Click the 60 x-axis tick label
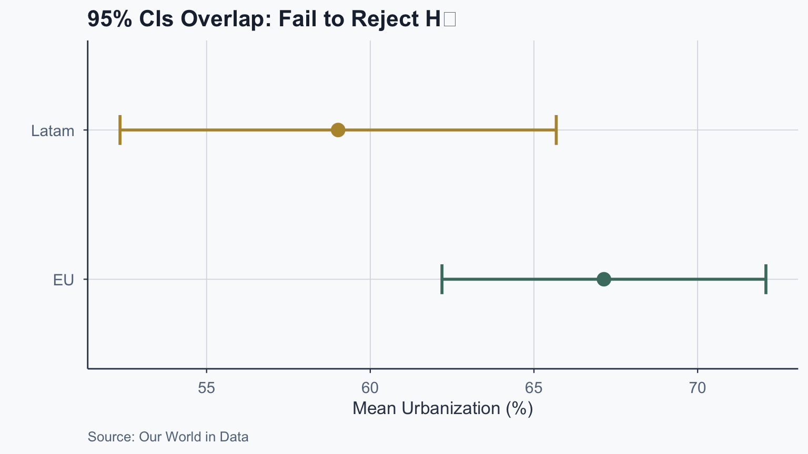808x454 pixels. pyautogui.click(x=370, y=388)
